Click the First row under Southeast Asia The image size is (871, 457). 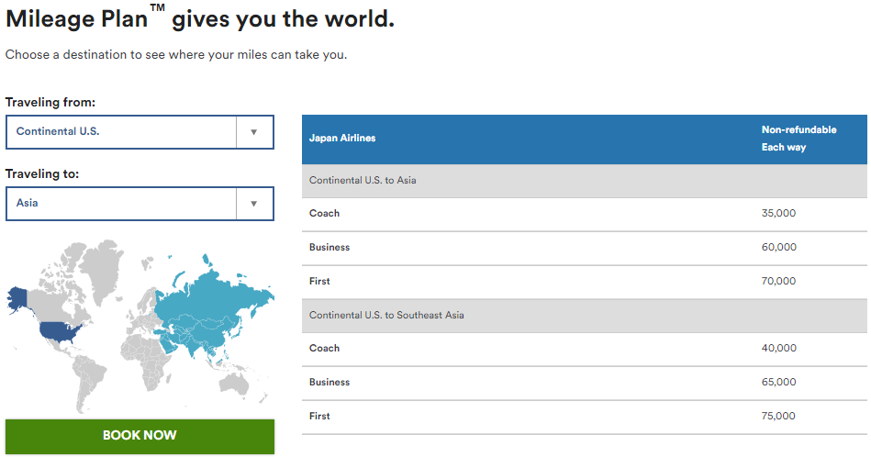point(585,417)
